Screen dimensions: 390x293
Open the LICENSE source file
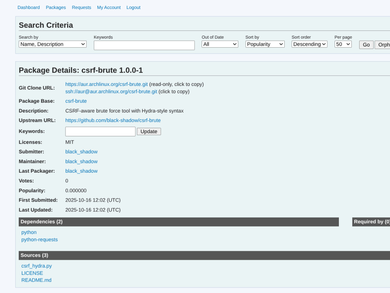click(32, 273)
